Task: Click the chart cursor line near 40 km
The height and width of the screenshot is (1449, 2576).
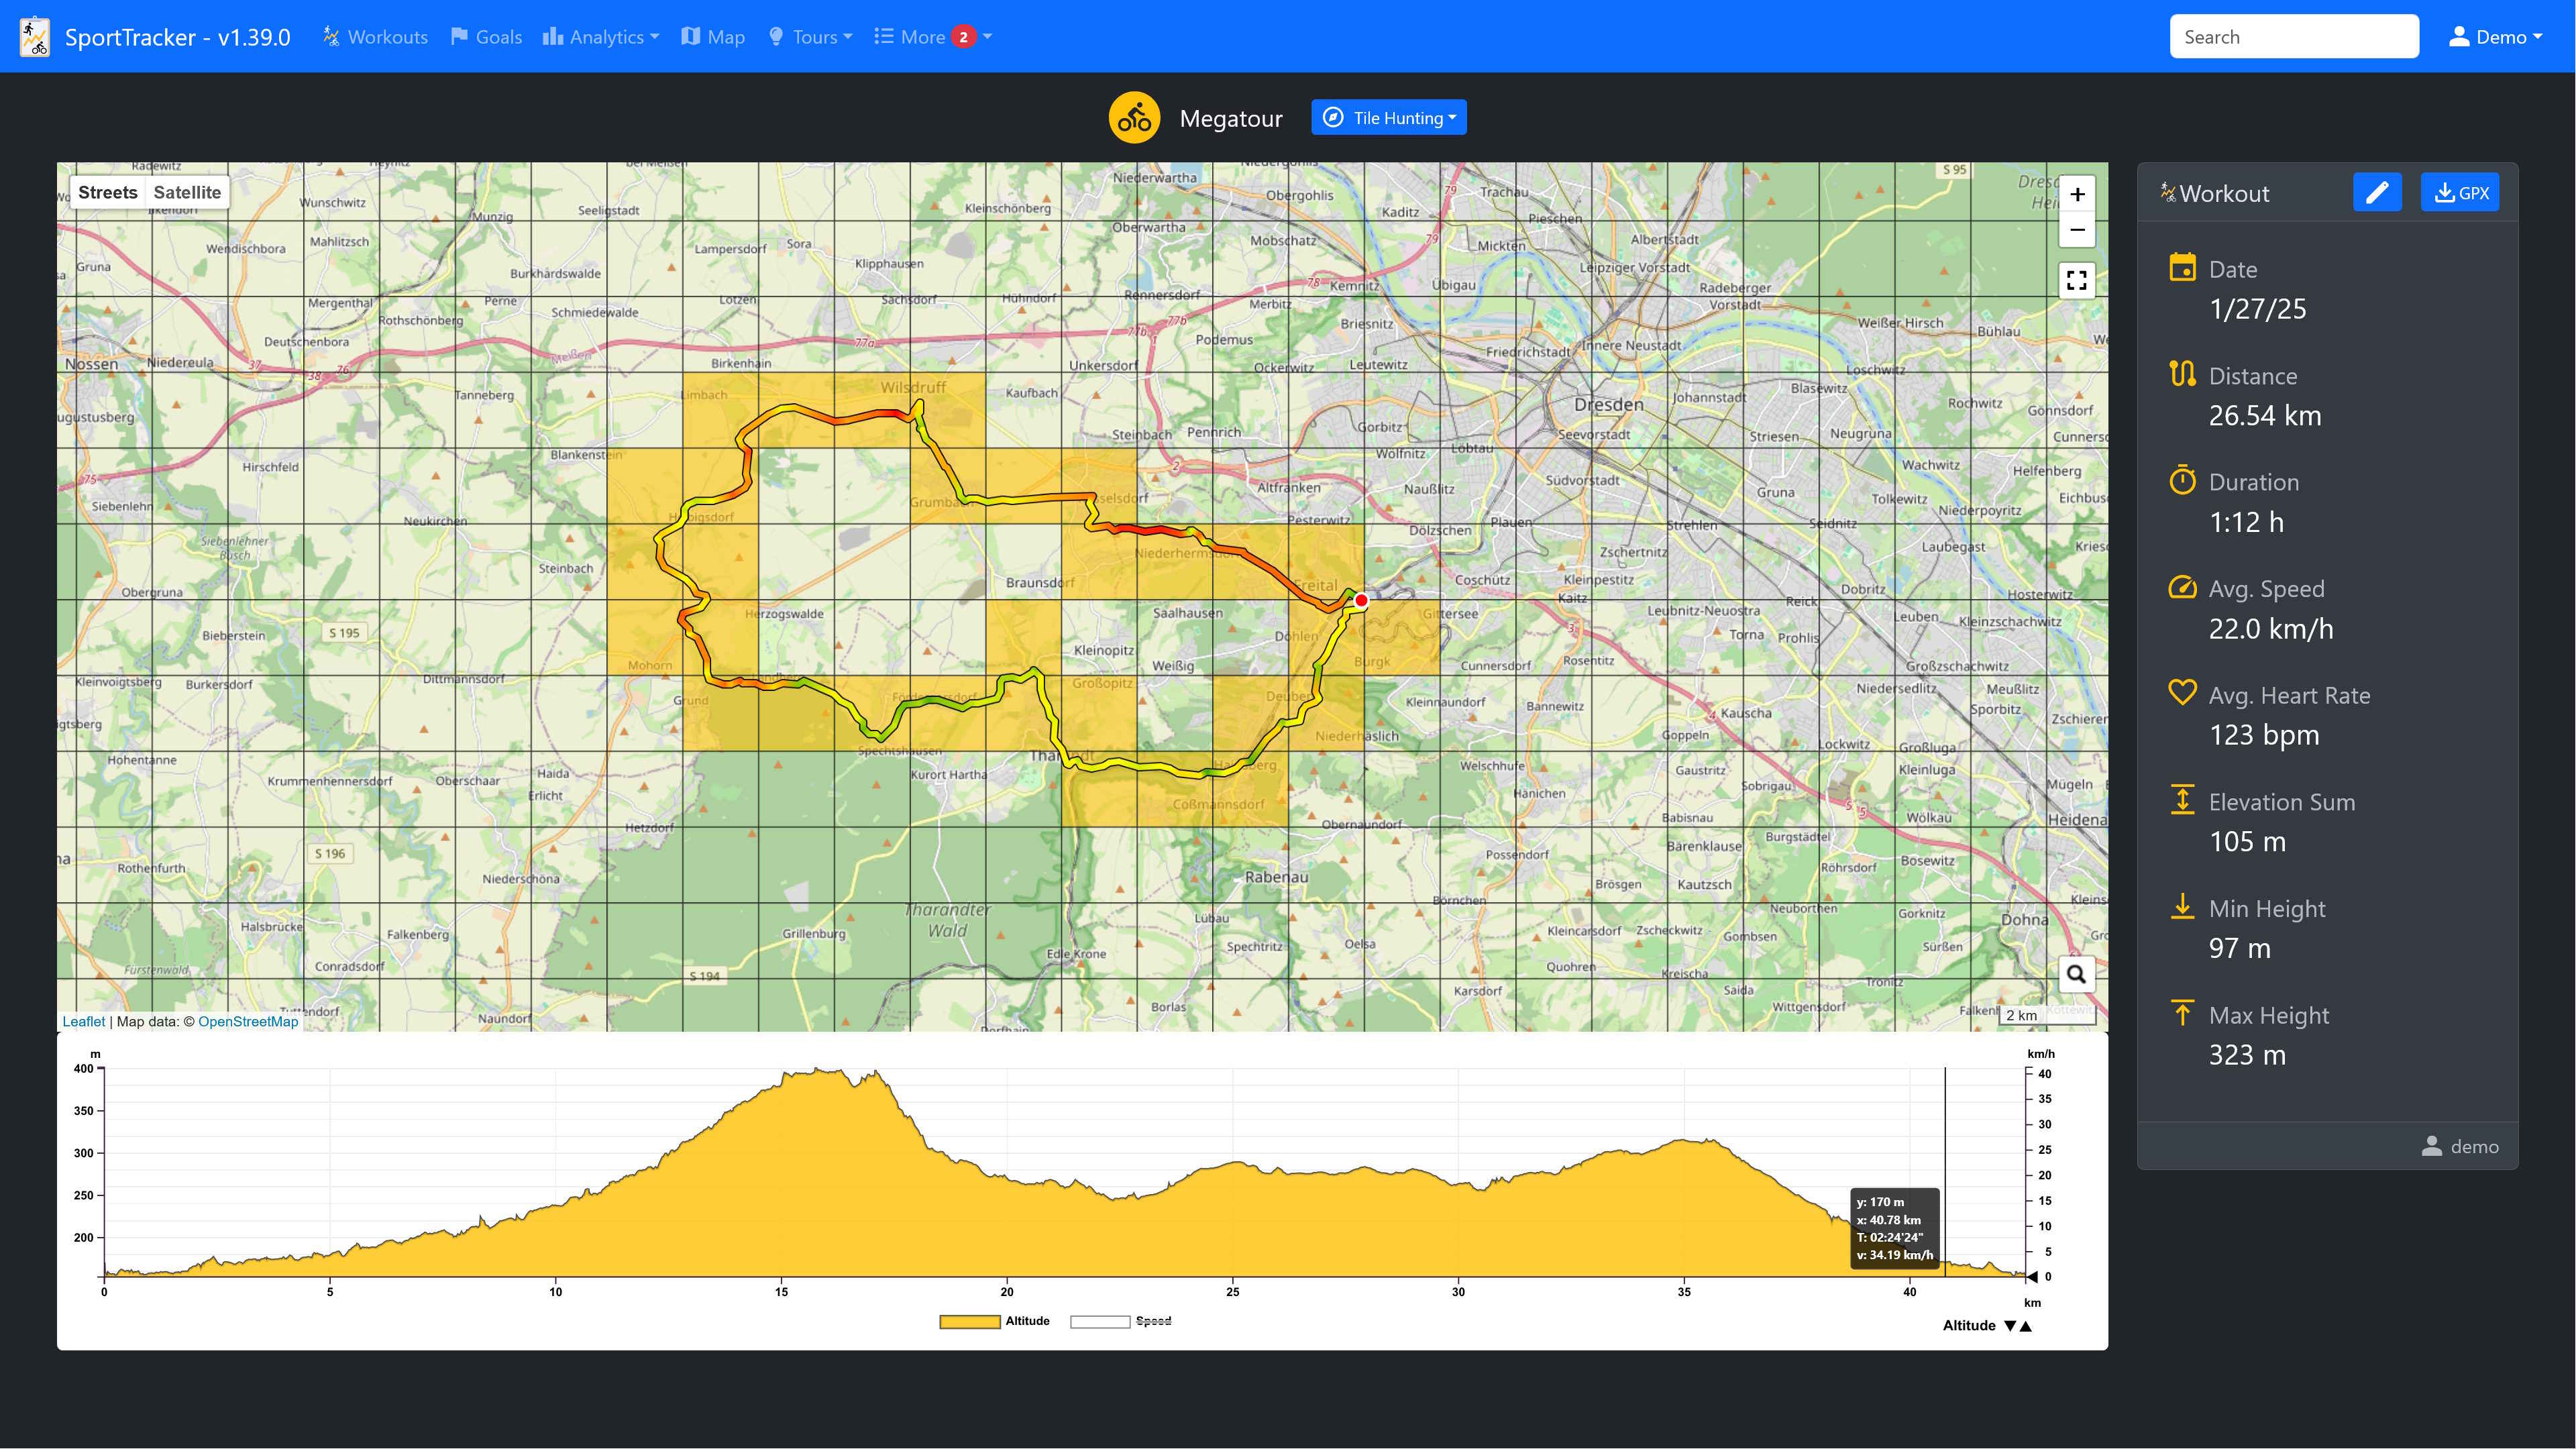Action: 1945,1171
